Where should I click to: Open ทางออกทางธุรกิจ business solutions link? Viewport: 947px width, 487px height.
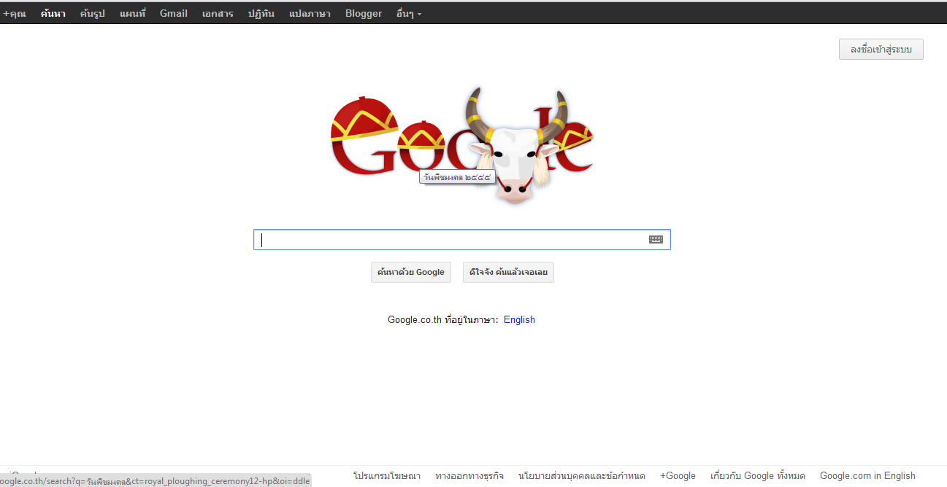pos(469,476)
